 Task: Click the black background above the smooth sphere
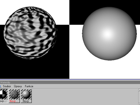105,3
